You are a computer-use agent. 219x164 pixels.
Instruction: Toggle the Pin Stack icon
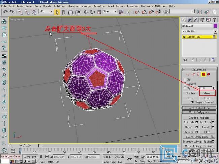coord(185,60)
